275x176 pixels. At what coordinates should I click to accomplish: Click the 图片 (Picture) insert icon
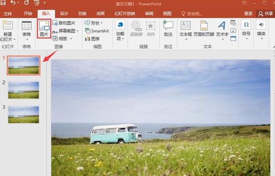point(44,28)
